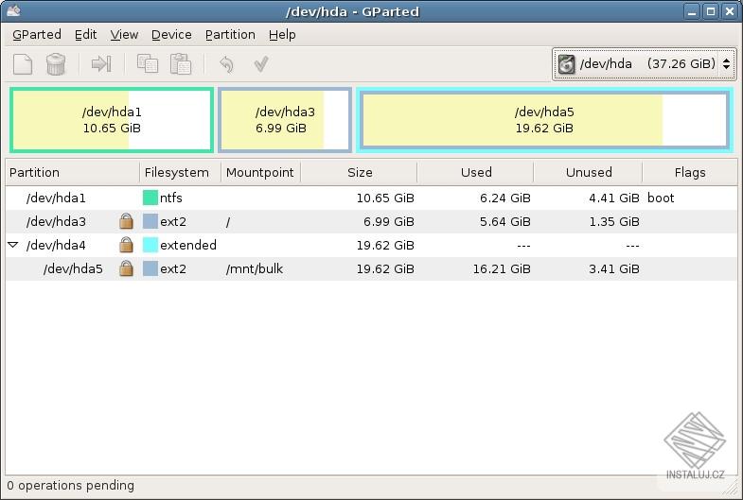Click the 6.24 GiB used value
Viewport: 743px width, 500px height.
tap(505, 198)
